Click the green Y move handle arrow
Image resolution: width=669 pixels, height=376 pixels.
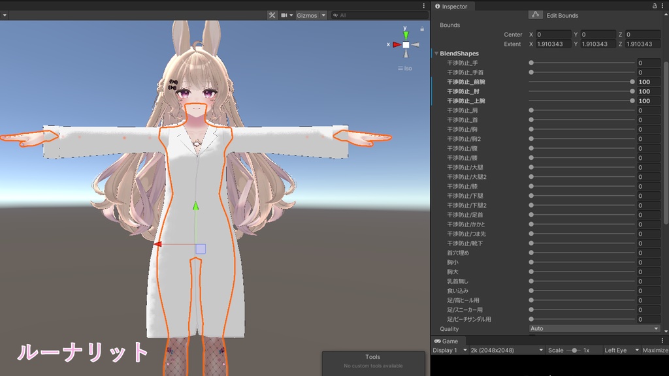click(x=195, y=206)
